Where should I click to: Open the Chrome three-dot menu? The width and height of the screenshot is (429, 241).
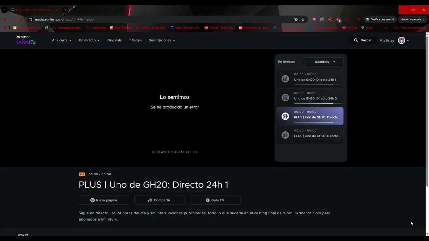coord(424,19)
